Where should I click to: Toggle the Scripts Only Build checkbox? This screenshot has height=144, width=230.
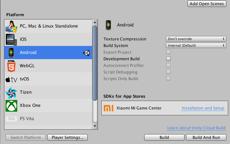coord(168,79)
